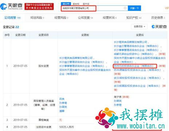Open 长沙幽兰管理咨询 link in 变更后 column
The image size is (169, 131).
pyautogui.click(x=136, y=46)
